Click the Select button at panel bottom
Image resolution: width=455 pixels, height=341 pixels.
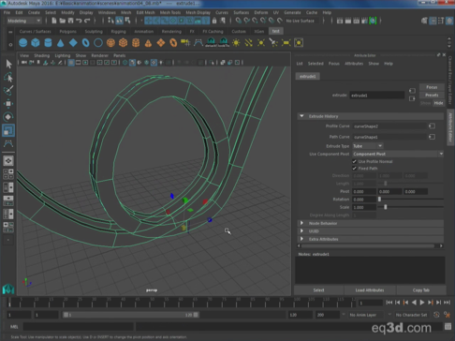point(318,290)
